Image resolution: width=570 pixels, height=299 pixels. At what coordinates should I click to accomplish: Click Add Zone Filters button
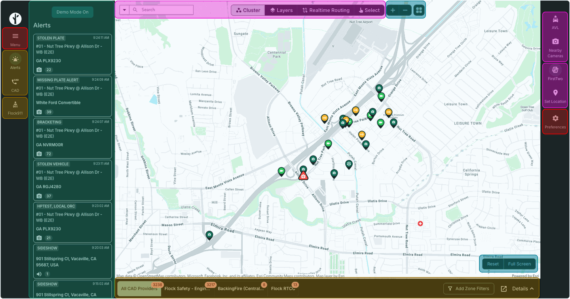click(x=469, y=289)
